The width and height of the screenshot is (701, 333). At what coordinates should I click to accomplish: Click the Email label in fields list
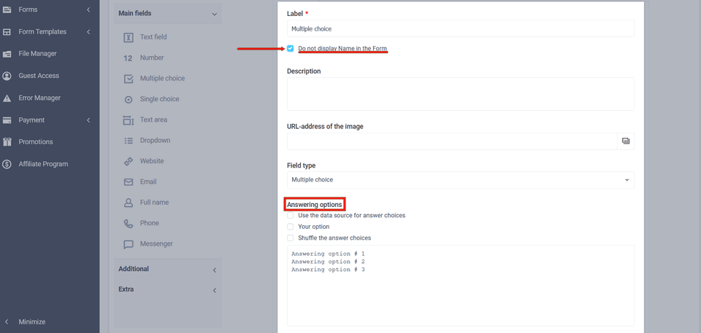[148, 182]
